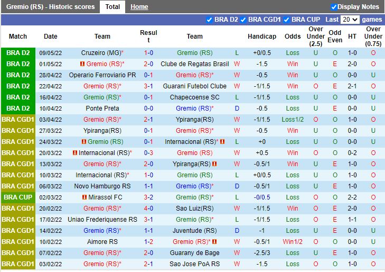Open Uniao Frederiquense RS team link
Image resolution: width=385 pixels, height=272 pixels.
(102, 220)
